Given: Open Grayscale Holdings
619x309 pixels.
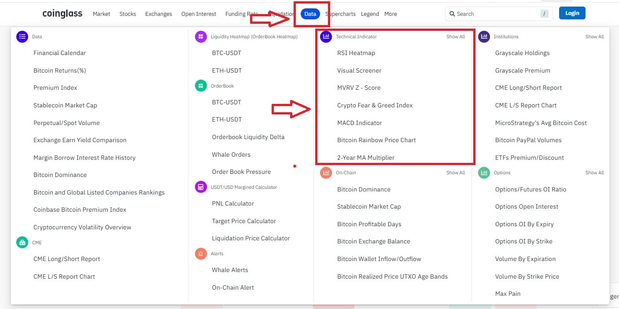Looking at the screenshot, I should (522, 53).
